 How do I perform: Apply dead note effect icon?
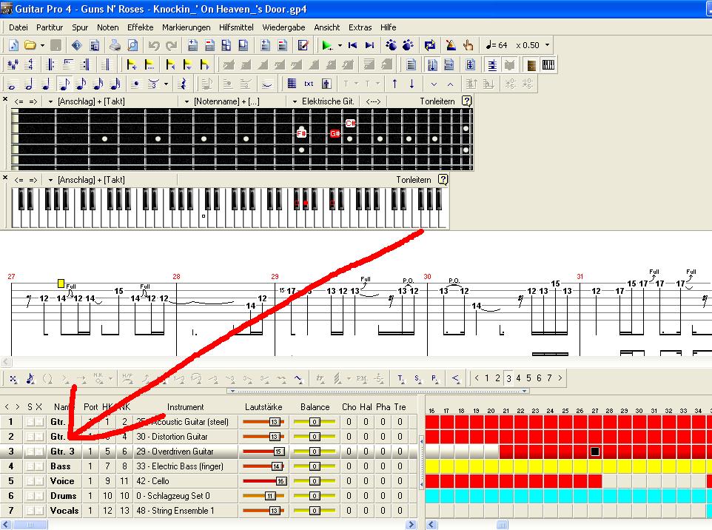coord(13,378)
